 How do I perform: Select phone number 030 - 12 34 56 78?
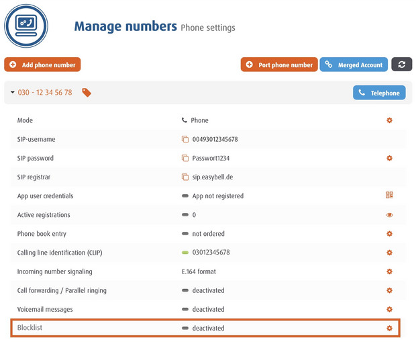[45, 93]
